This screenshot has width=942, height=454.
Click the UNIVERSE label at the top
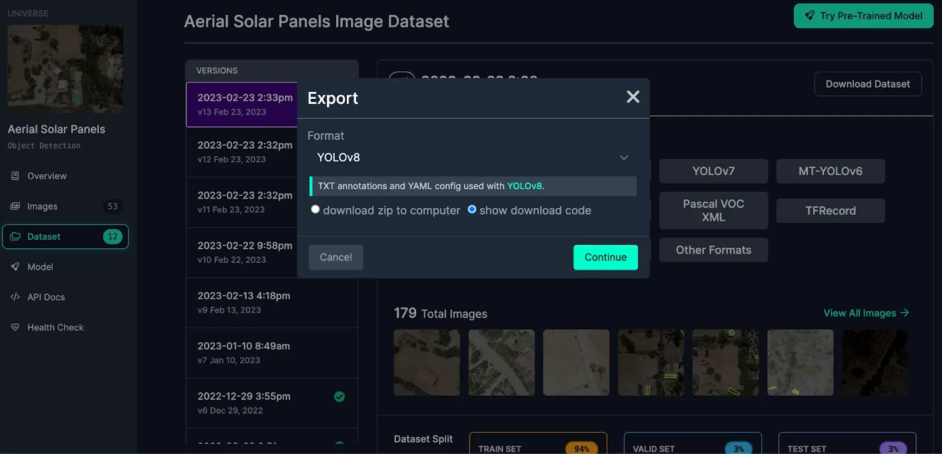pyautogui.click(x=28, y=14)
